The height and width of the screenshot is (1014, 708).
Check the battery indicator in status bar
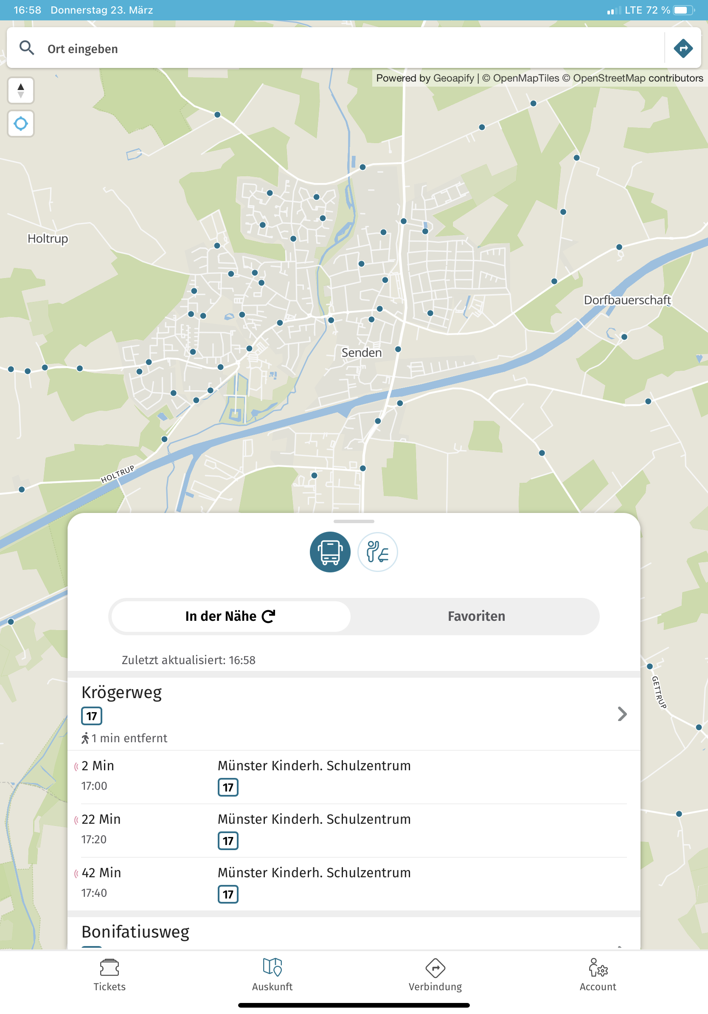coord(684,10)
